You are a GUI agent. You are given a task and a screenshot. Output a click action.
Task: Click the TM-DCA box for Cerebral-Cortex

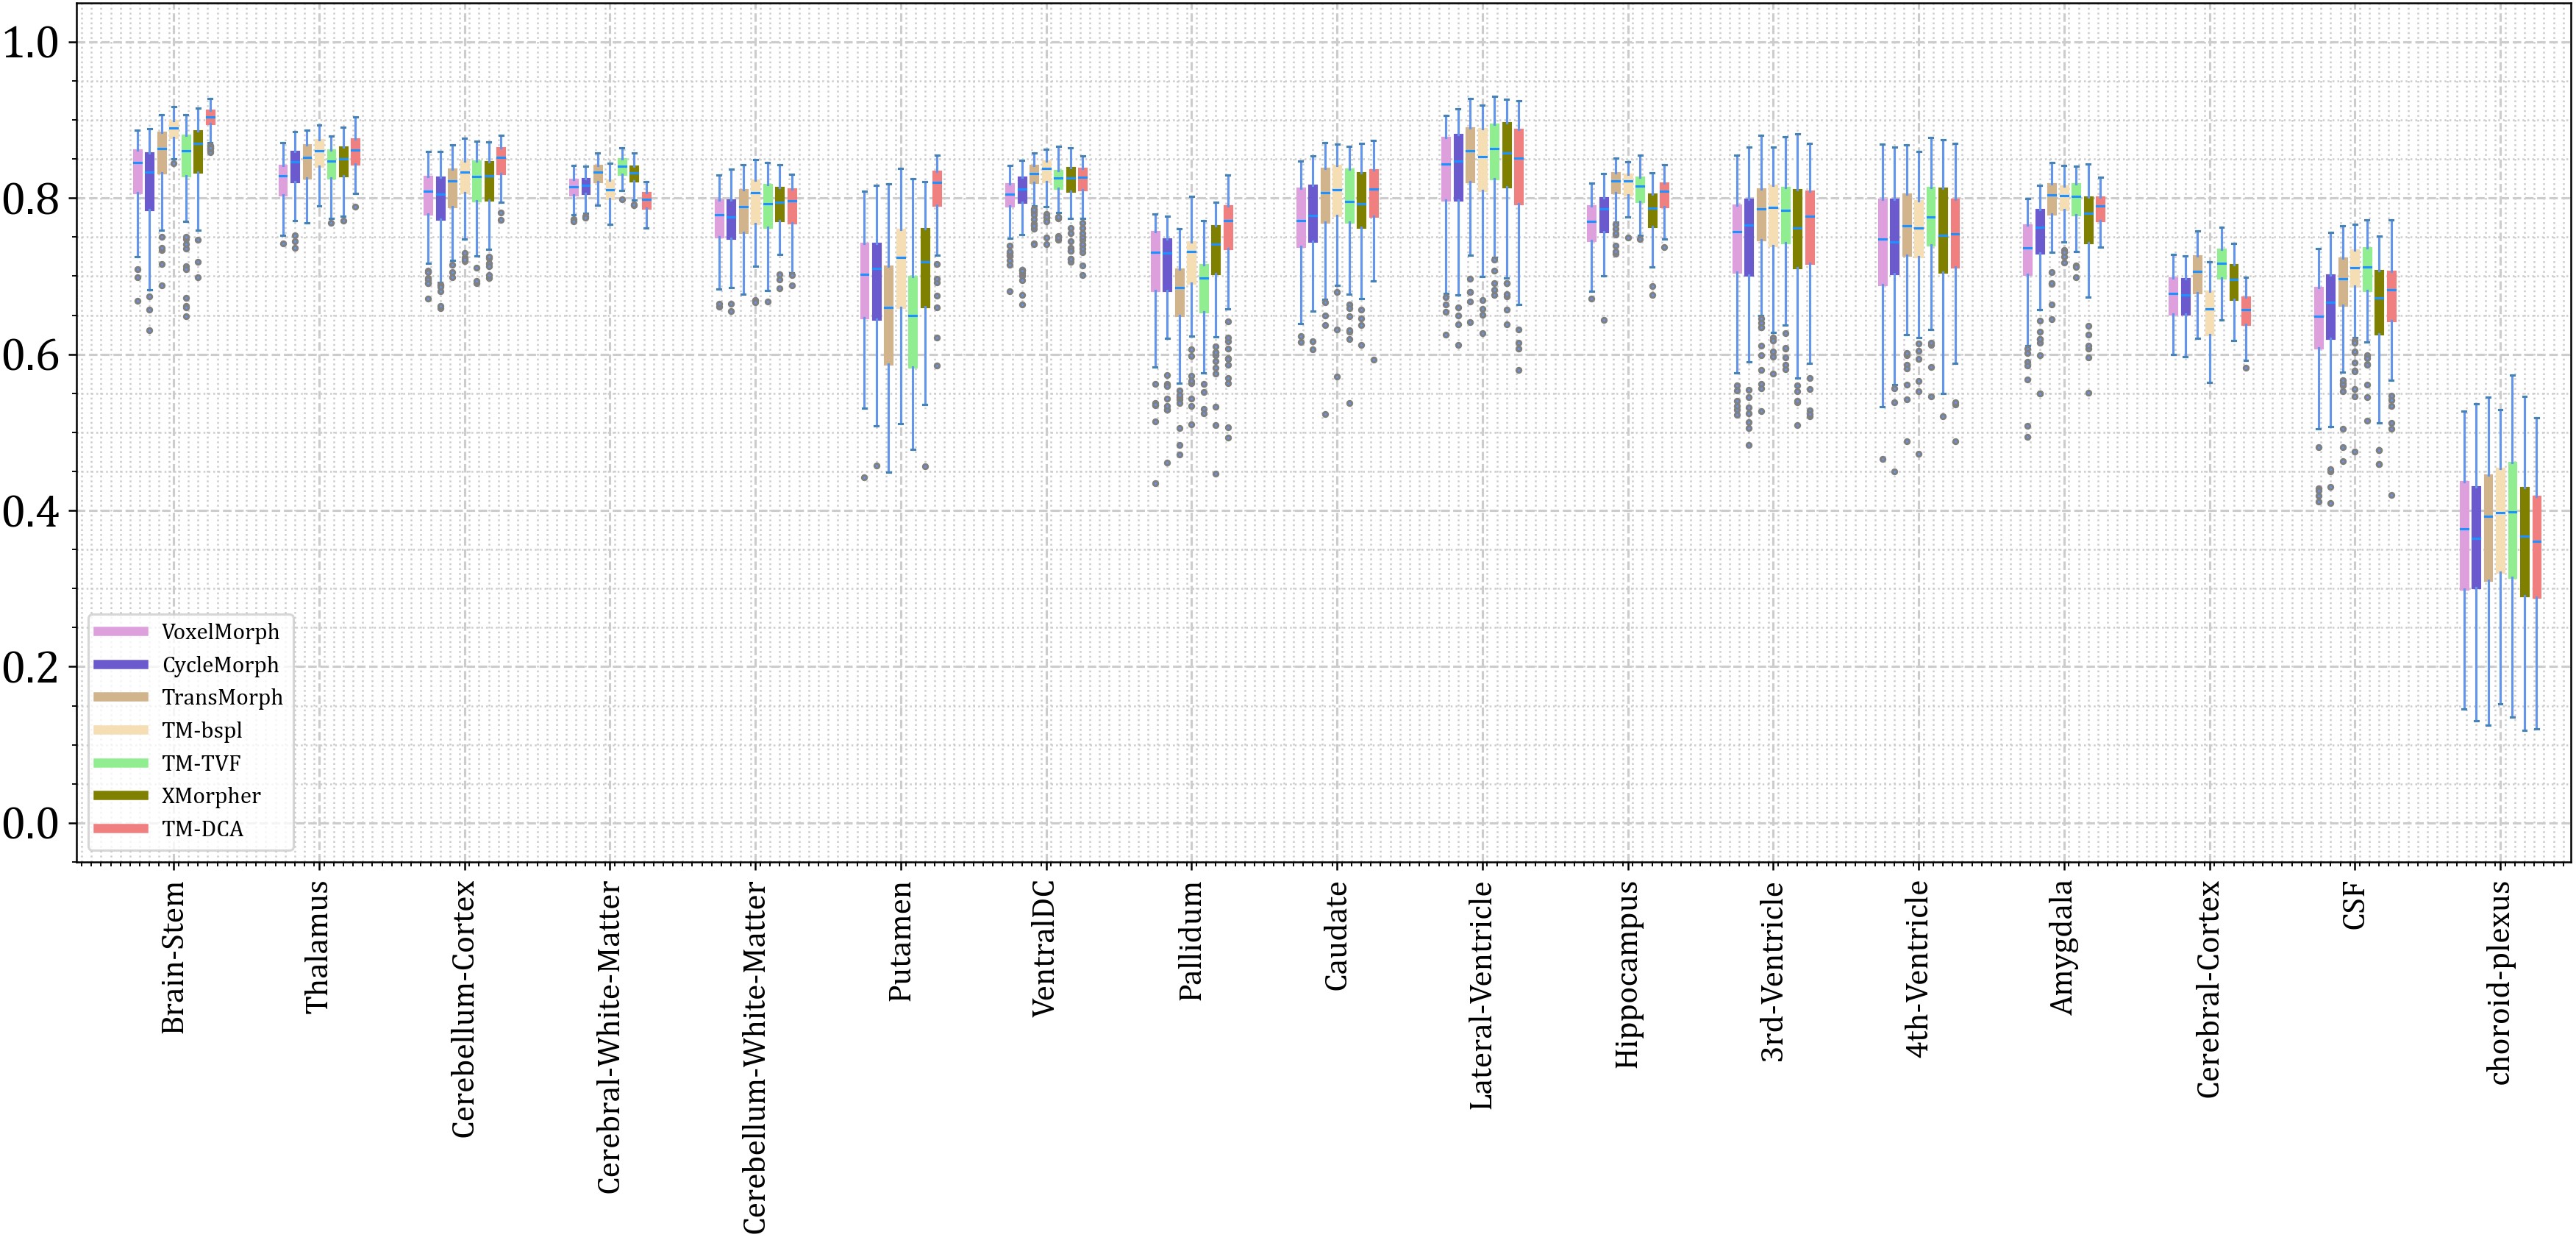point(2246,311)
